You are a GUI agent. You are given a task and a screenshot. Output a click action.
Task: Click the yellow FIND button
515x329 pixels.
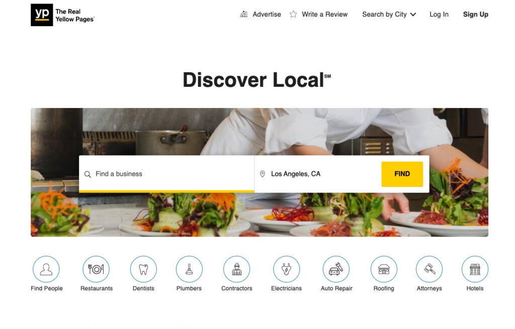pyautogui.click(x=402, y=174)
